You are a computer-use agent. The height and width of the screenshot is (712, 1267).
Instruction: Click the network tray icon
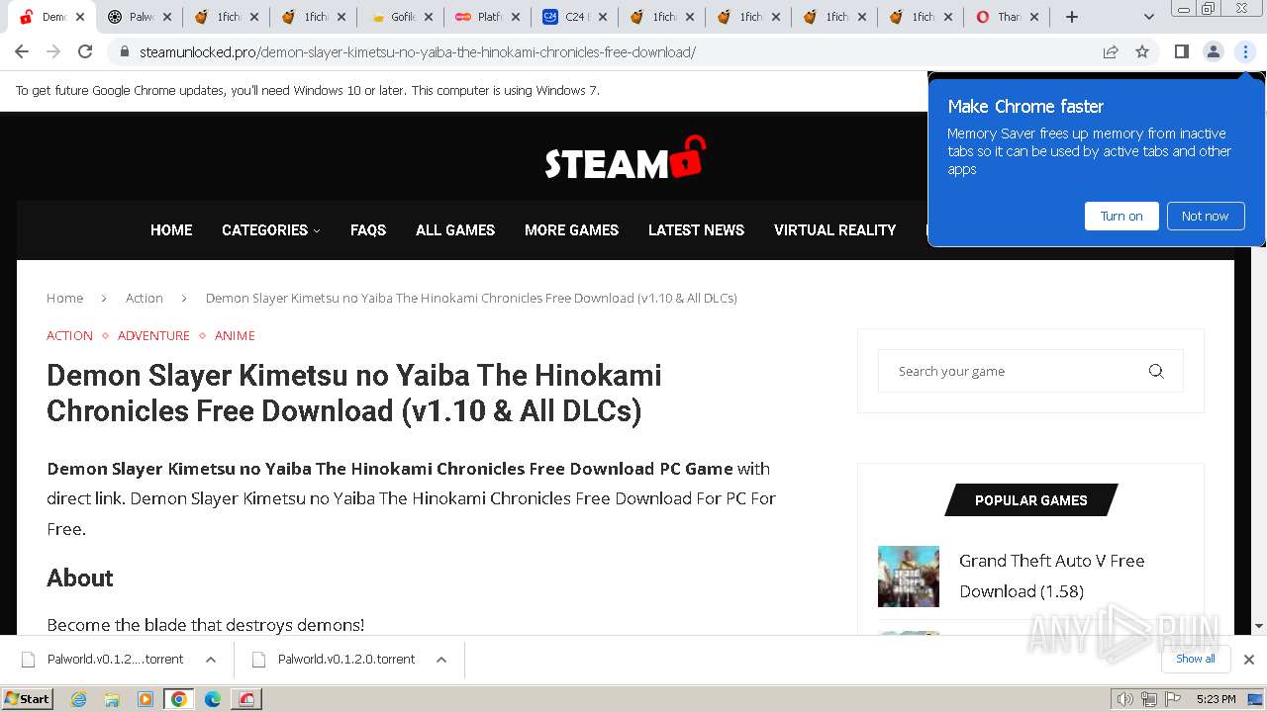pyautogui.click(x=1149, y=699)
